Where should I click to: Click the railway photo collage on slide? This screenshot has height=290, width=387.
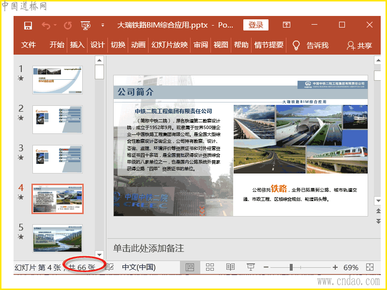click(x=300, y=139)
